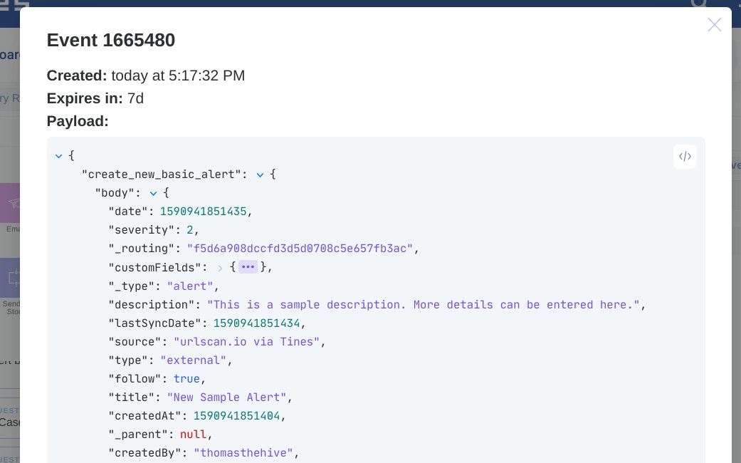Collapse the body object chevron

(x=153, y=193)
